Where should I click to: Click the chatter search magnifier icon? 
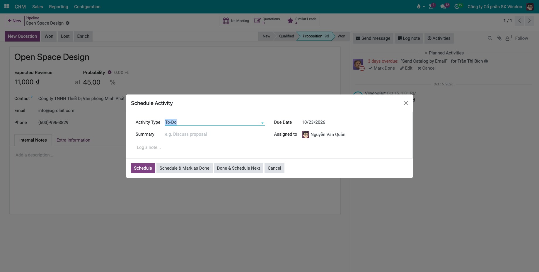coord(490,38)
